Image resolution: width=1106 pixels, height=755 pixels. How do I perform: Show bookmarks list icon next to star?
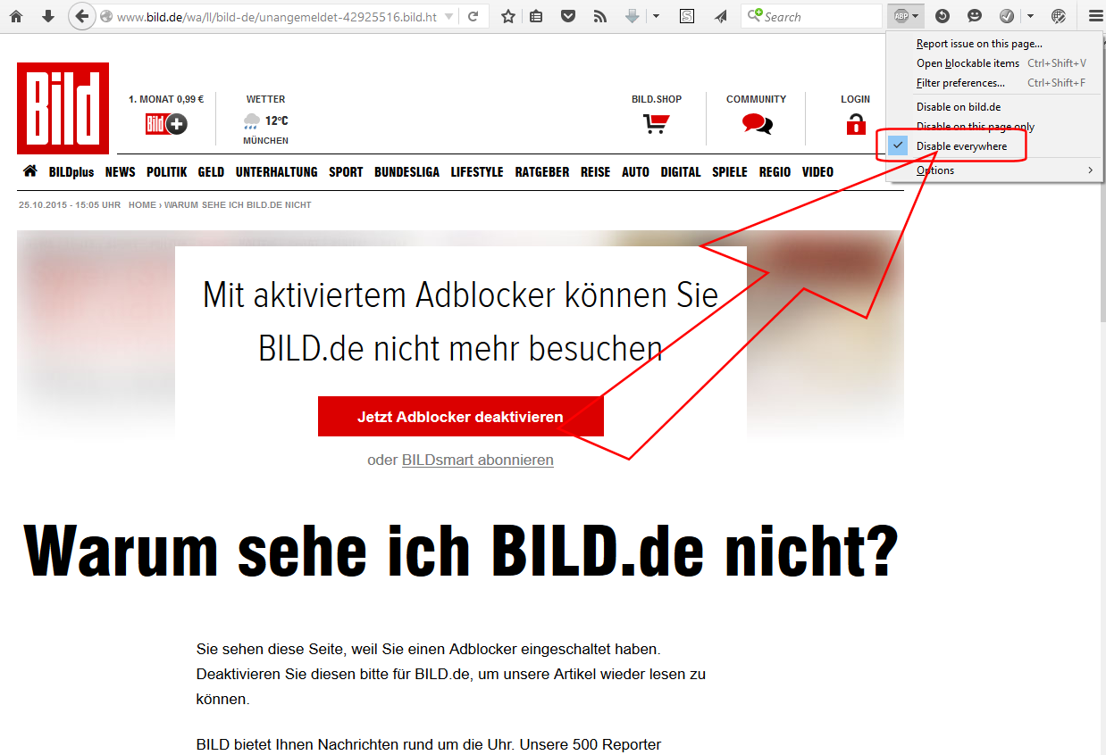tap(536, 16)
